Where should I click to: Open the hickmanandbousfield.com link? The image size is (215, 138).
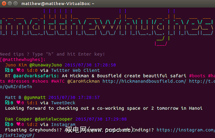144,81
